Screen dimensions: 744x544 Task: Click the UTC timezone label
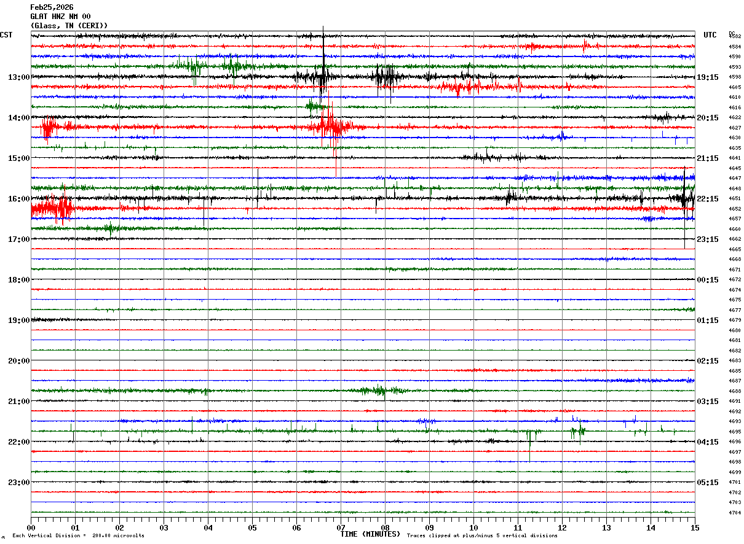point(710,35)
